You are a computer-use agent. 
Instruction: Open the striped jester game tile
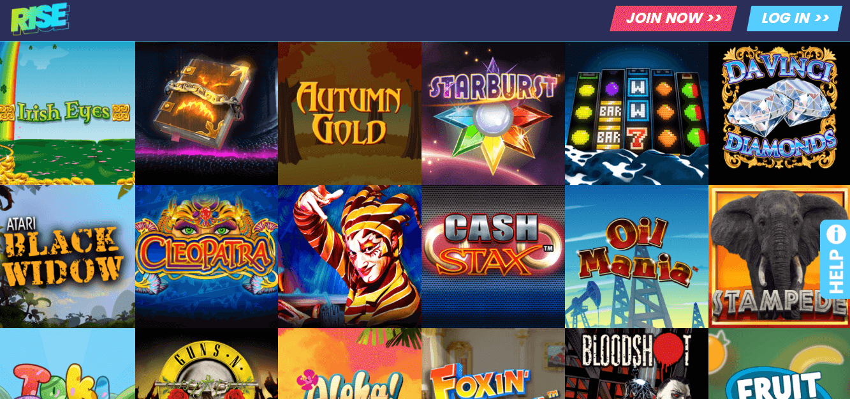(349, 257)
